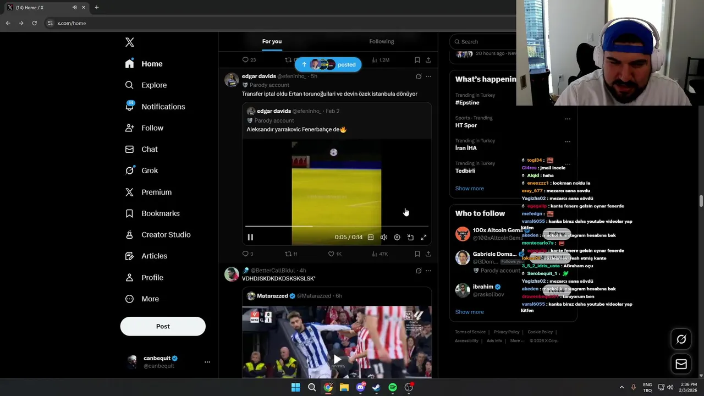This screenshot has height=396, width=704.
Task: Open Grok actions icon on edgar davids post
Action: click(x=419, y=76)
